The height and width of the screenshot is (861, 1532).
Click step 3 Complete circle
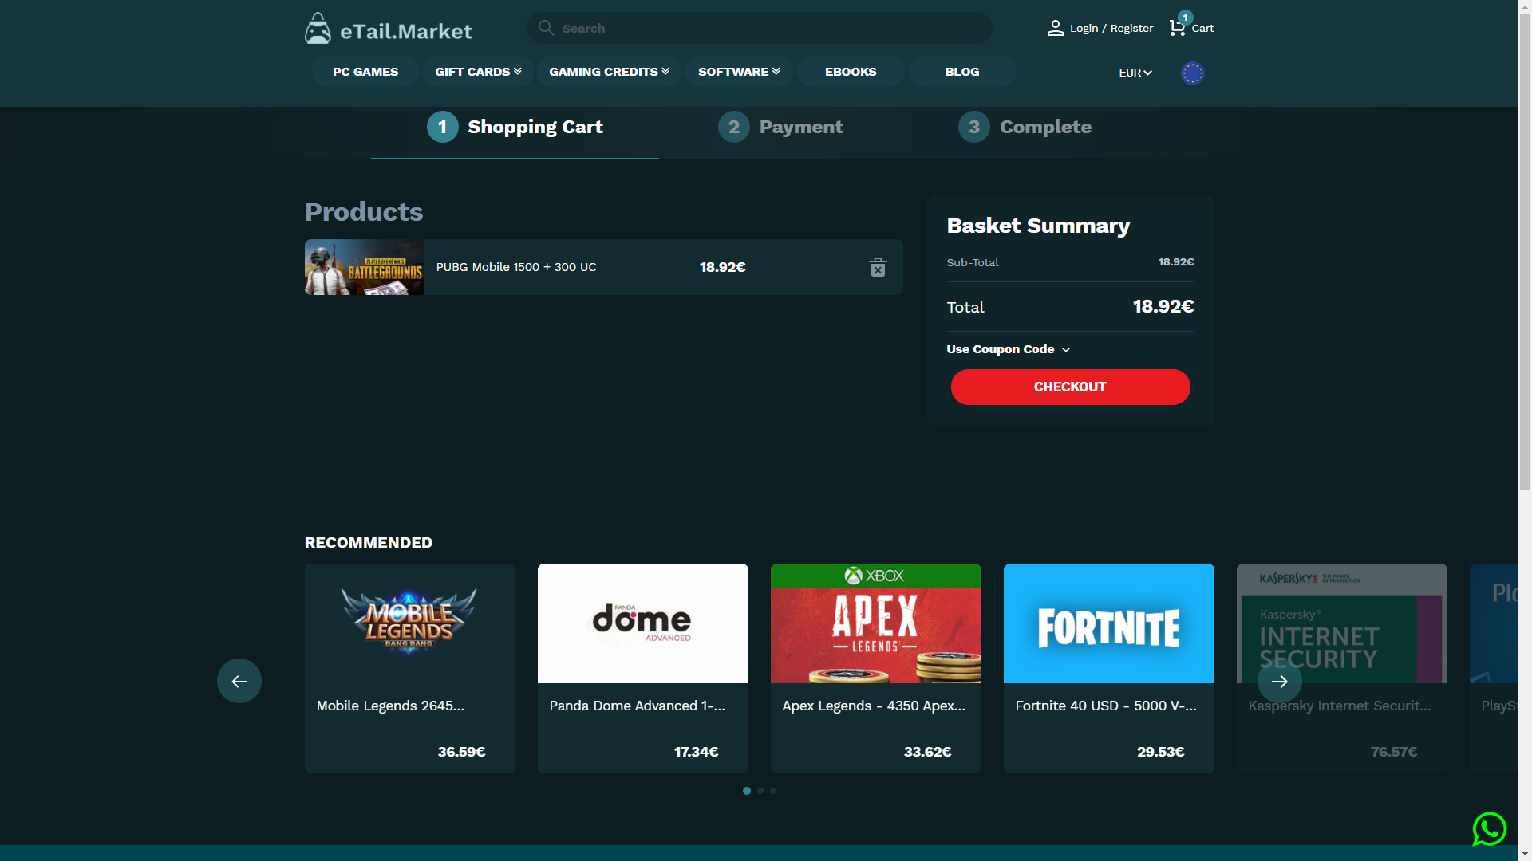click(974, 127)
